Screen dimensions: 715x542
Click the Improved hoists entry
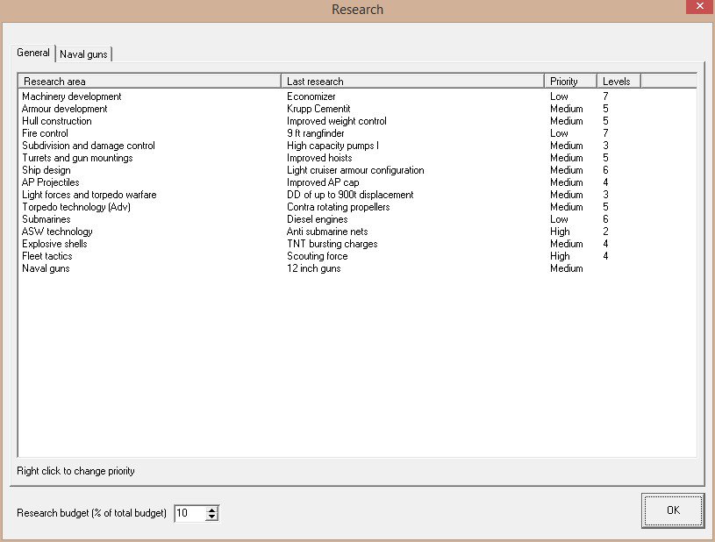tap(319, 158)
